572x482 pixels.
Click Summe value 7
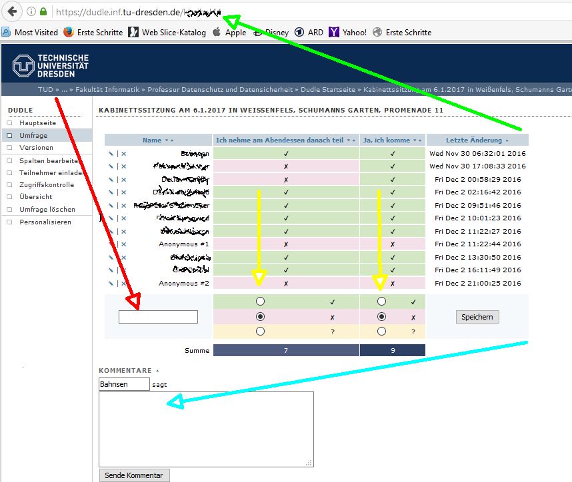(286, 350)
